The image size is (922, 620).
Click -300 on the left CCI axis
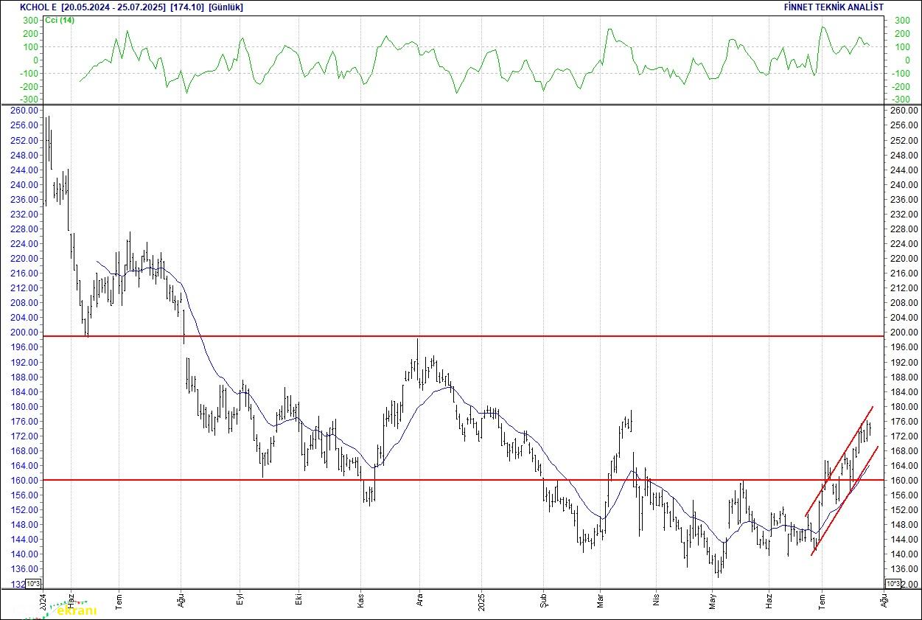tap(30, 100)
